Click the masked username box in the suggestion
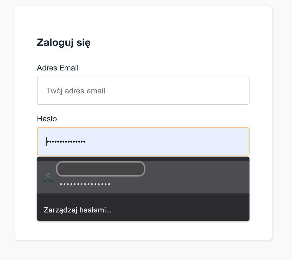This screenshot has height=260, width=292. (100, 169)
